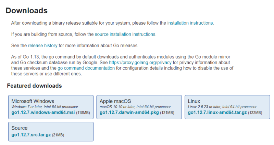Download go1.12.7.src.tar.gz source archive
The image size is (274, 145).
point(31,135)
